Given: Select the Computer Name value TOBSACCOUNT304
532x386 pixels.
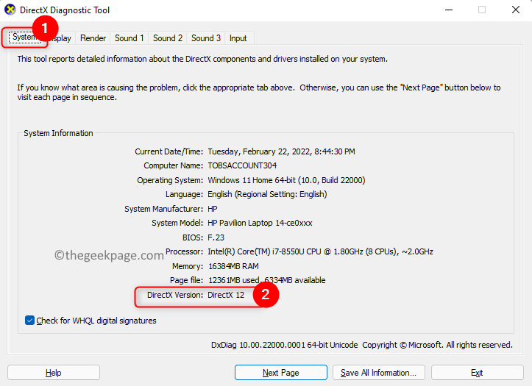Looking at the screenshot, I should pyautogui.click(x=242, y=165).
